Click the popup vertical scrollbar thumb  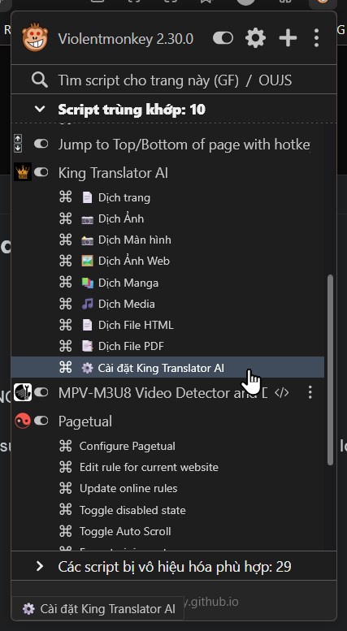coord(331,370)
